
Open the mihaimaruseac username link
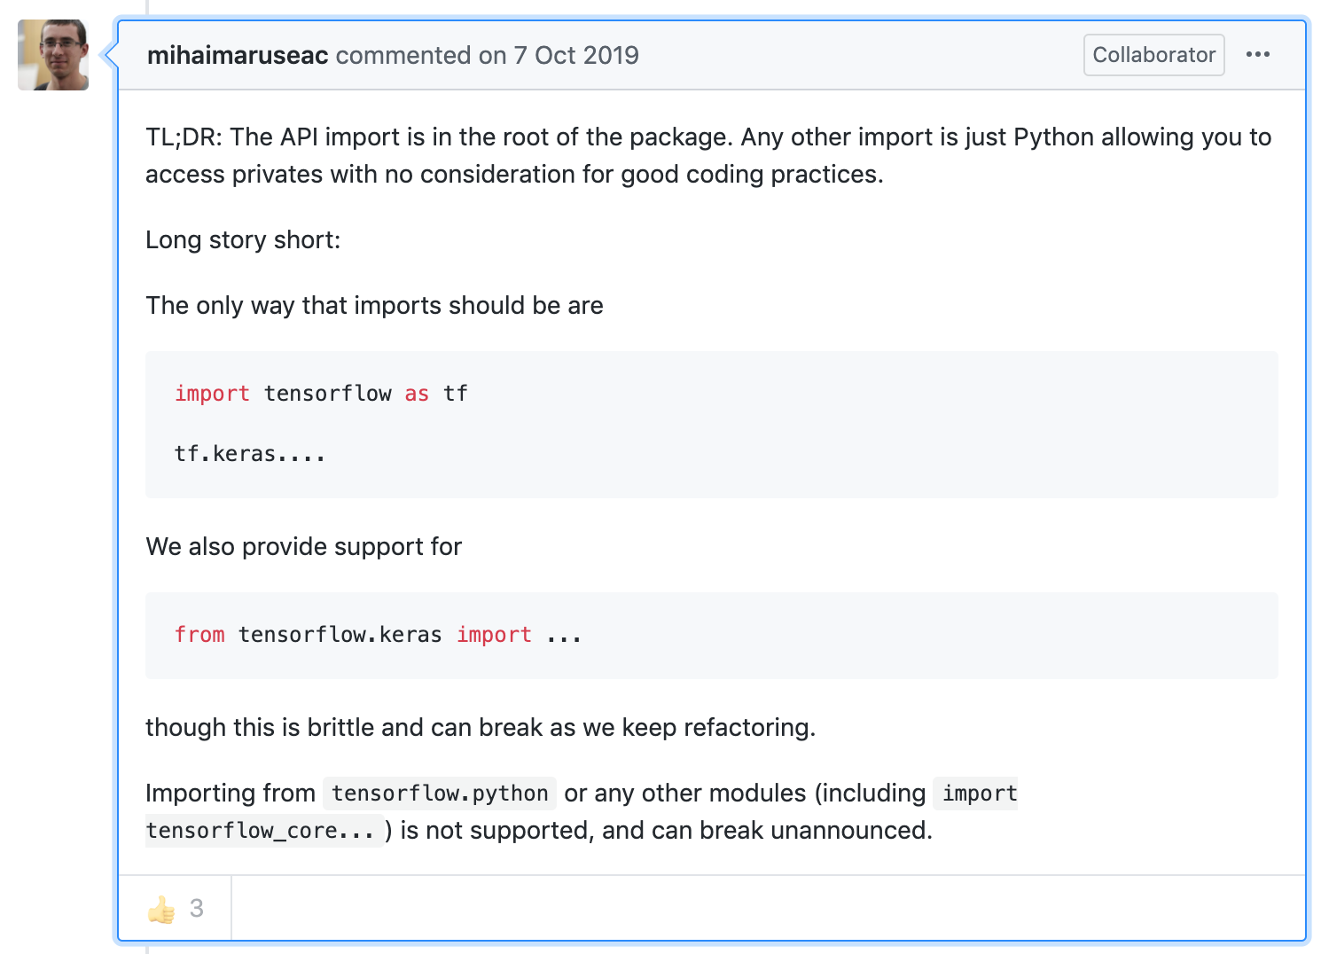[x=238, y=55]
